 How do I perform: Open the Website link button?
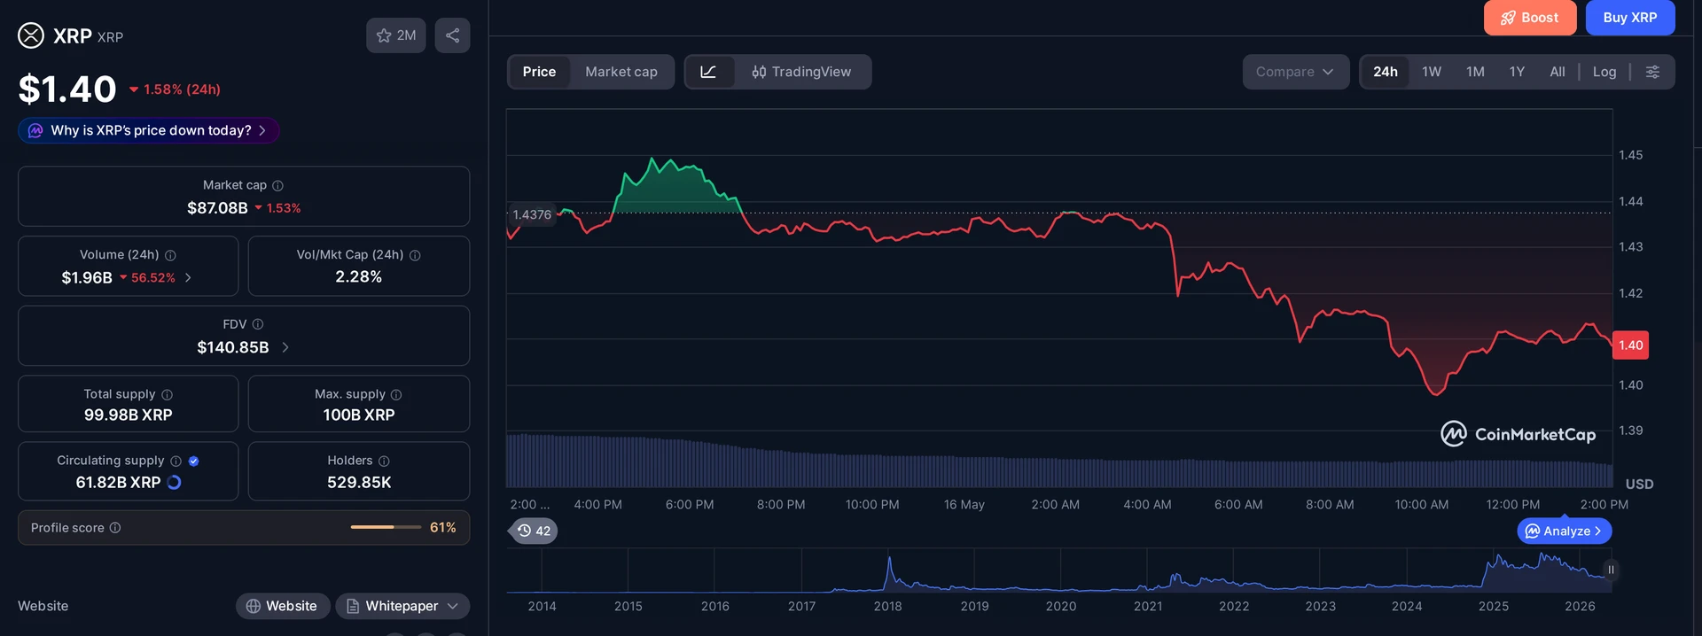[283, 606]
